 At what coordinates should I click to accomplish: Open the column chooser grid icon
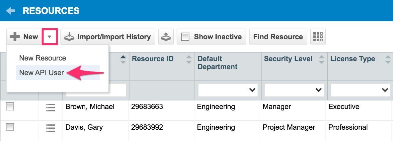318,37
